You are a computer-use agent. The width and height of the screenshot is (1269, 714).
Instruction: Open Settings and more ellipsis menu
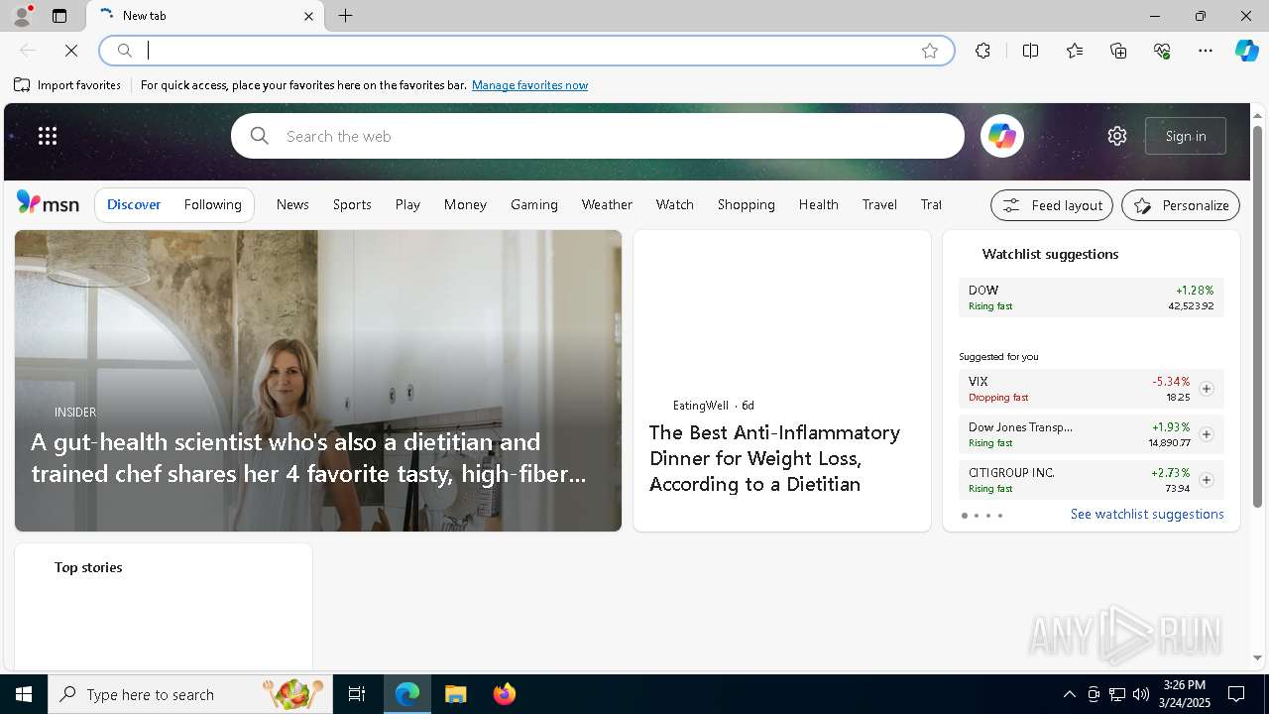point(1206,51)
